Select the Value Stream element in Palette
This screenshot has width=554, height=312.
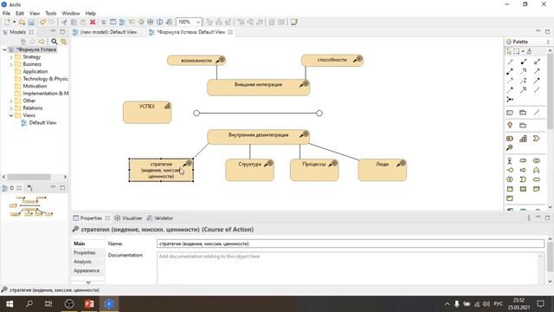537,139
